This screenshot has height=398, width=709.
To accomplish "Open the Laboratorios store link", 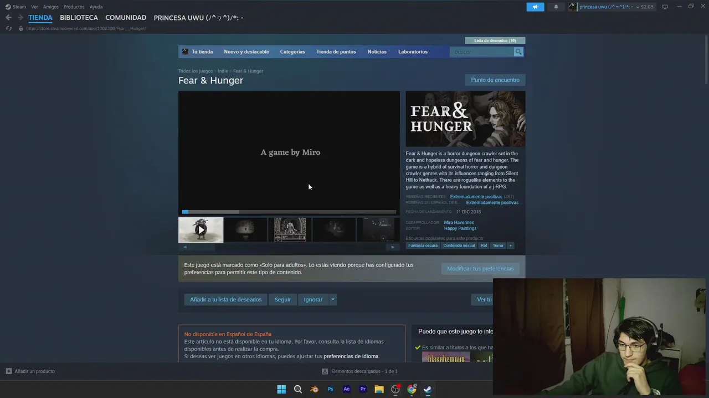I will [x=413, y=51].
